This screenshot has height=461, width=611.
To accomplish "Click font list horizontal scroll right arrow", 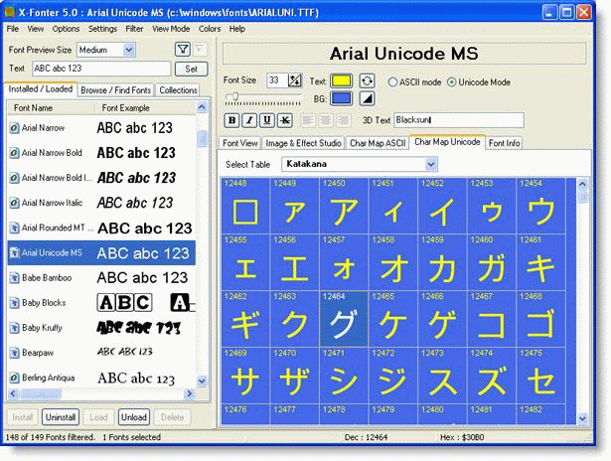I will tap(190, 394).
